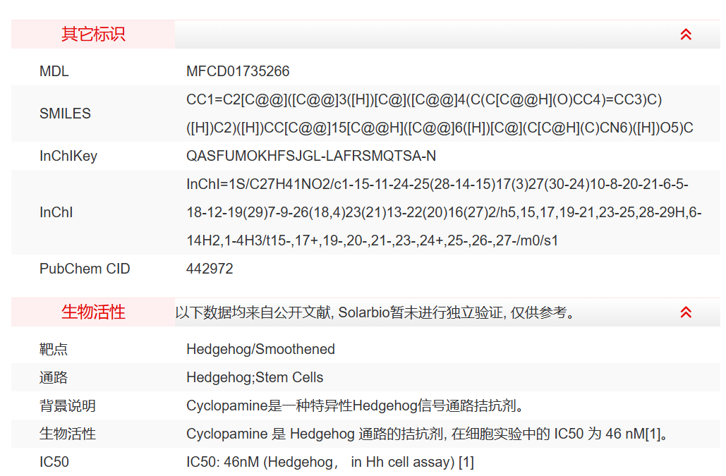Click the 靶点 row label
Image resolution: width=726 pixels, height=476 pixels.
[54, 349]
